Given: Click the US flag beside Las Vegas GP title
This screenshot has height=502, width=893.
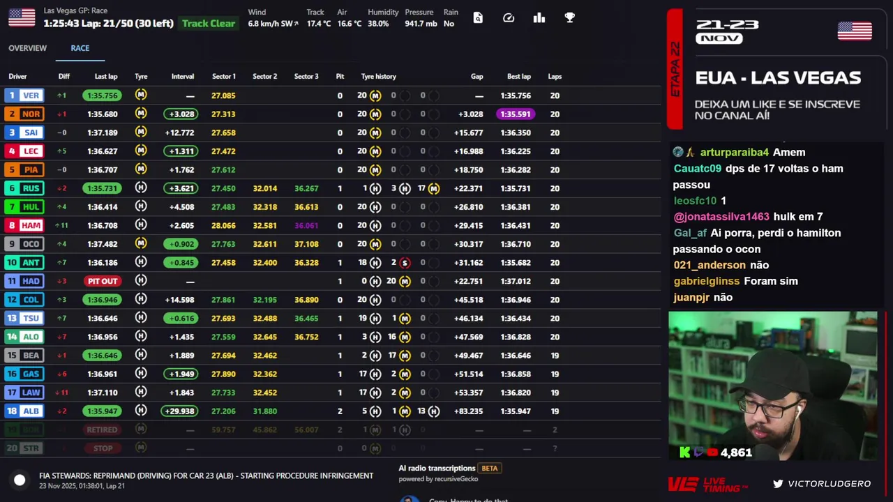Looking at the screenshot, I should point(22,18).
